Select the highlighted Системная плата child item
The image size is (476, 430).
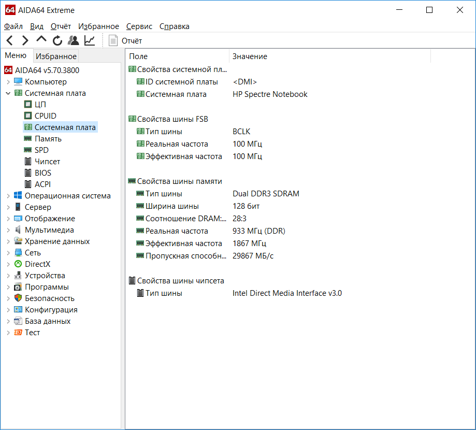tap(61, 127)
